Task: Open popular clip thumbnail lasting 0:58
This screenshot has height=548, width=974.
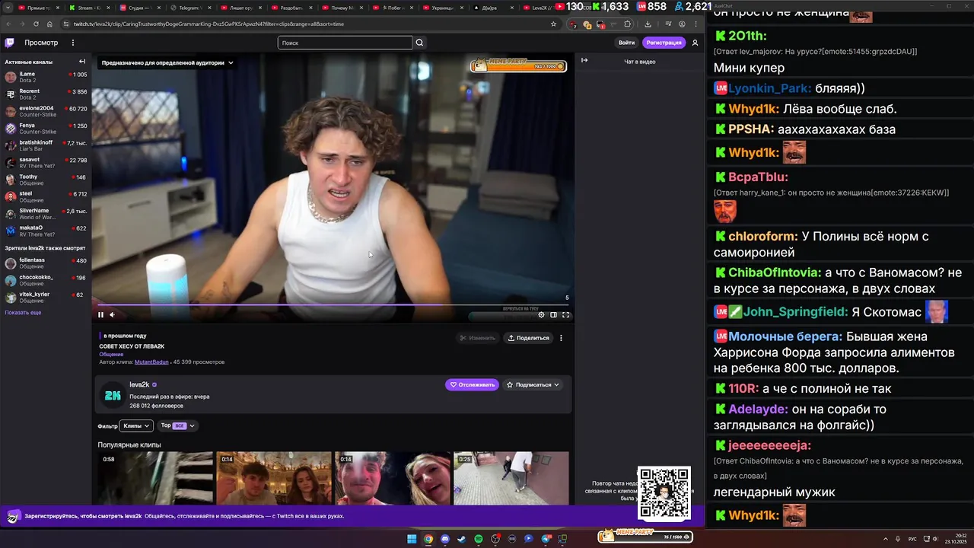Action: pos(155,478)
